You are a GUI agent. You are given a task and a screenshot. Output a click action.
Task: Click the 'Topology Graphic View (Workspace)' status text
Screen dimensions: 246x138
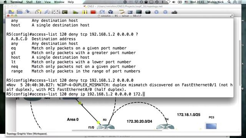tap(27, 134)
